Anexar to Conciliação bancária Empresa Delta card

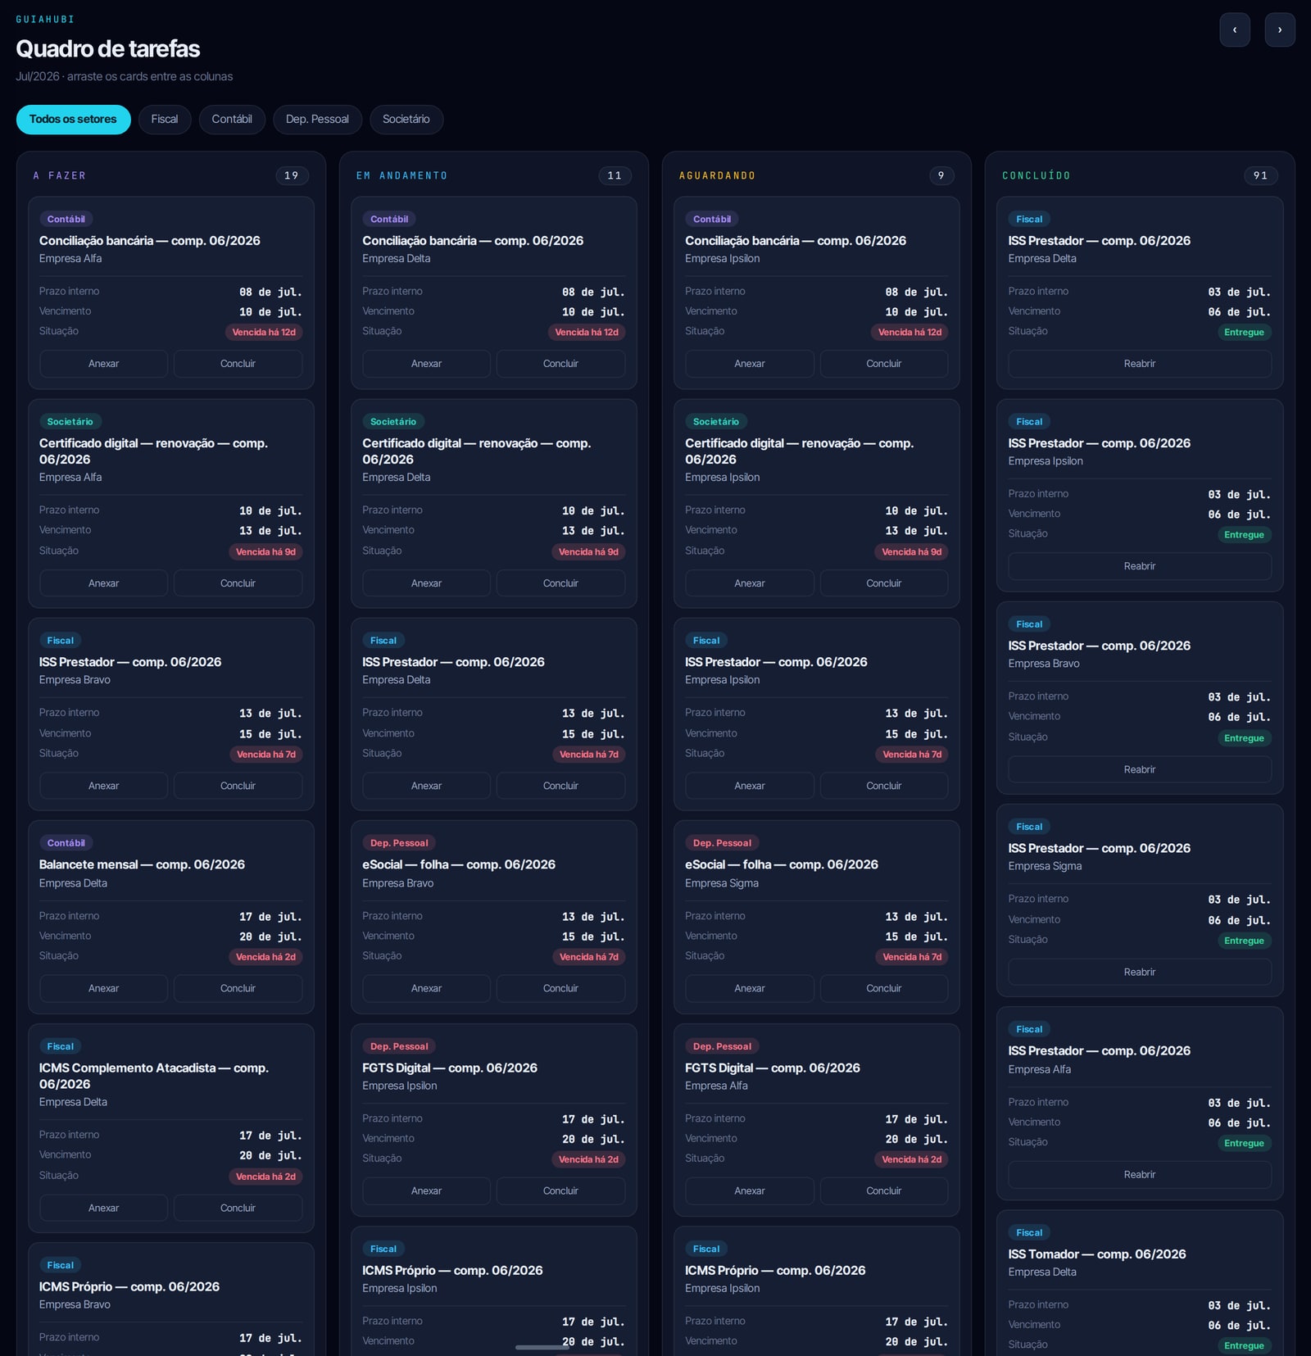[x=426, y=364]
